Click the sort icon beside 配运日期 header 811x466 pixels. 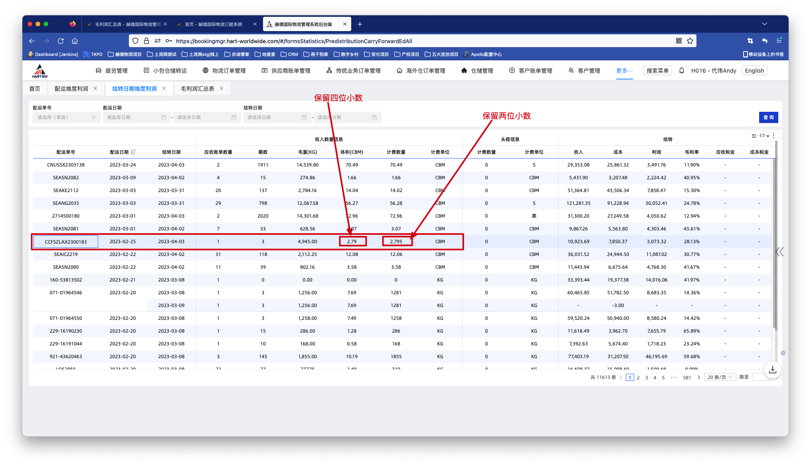[x=134, y=152]
